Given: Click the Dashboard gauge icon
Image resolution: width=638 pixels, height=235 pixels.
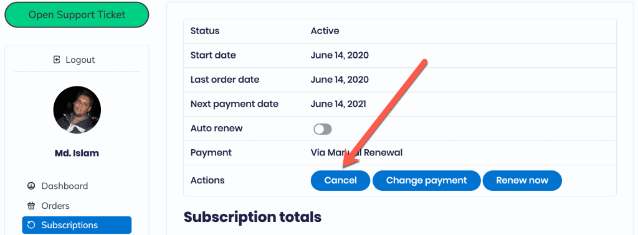Looking at the screenshot, I should [x=31, y=187].
